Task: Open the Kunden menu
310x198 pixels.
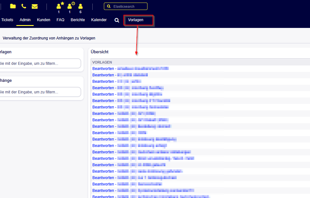Action: [44, 20]
